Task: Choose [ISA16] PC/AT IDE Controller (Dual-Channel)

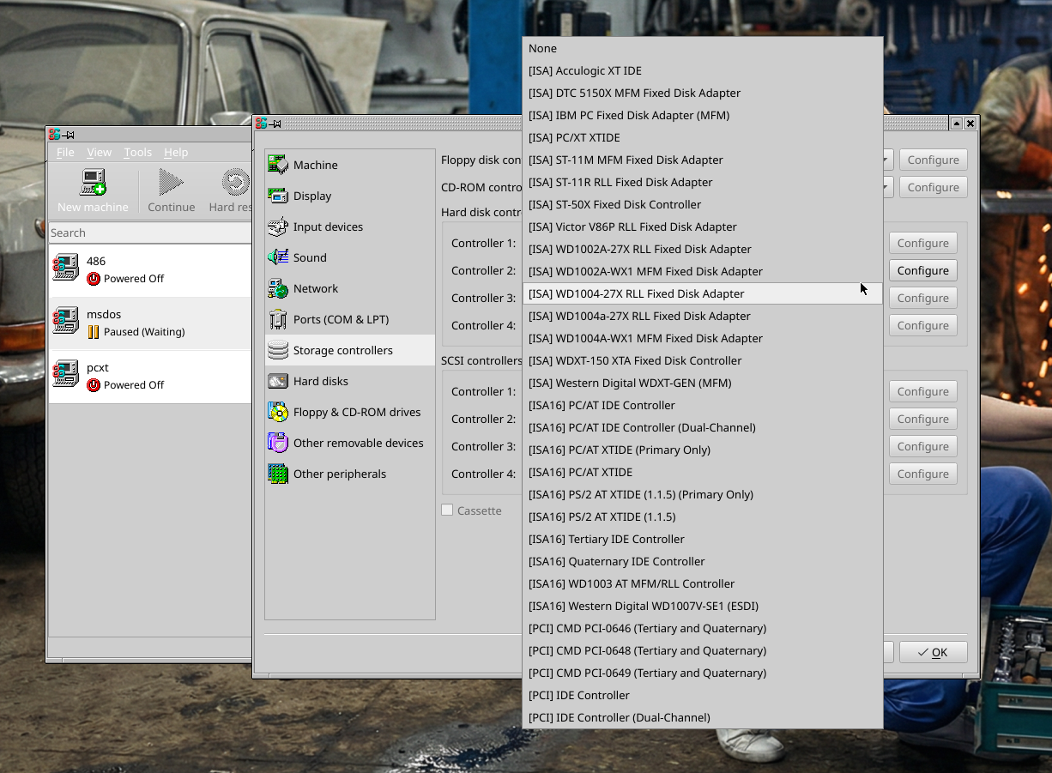Action: click(703, 427)
